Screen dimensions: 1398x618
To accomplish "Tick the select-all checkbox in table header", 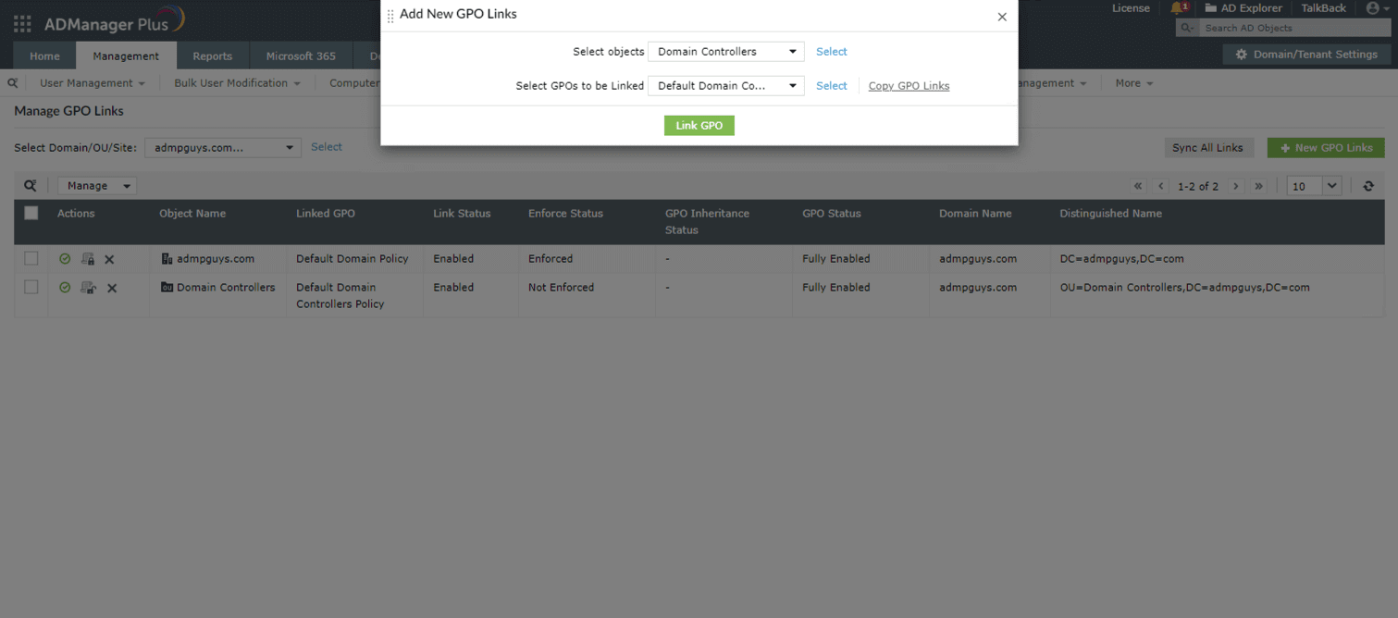I will (x=31, y=213).
